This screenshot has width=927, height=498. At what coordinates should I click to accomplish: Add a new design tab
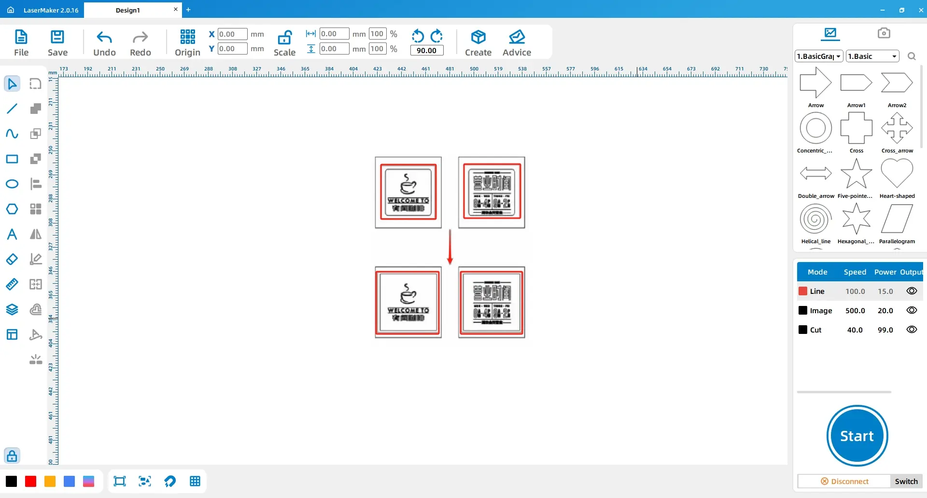pyautogui.click(x=188, y=10)
